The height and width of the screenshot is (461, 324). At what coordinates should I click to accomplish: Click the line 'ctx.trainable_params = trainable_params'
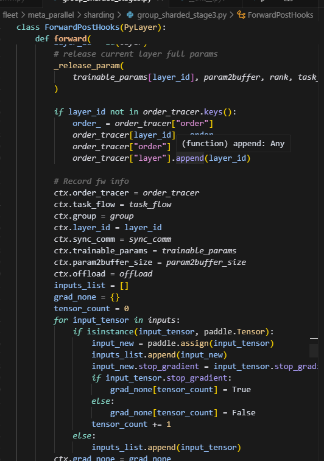pyautogui.click(x=145, y=251)
